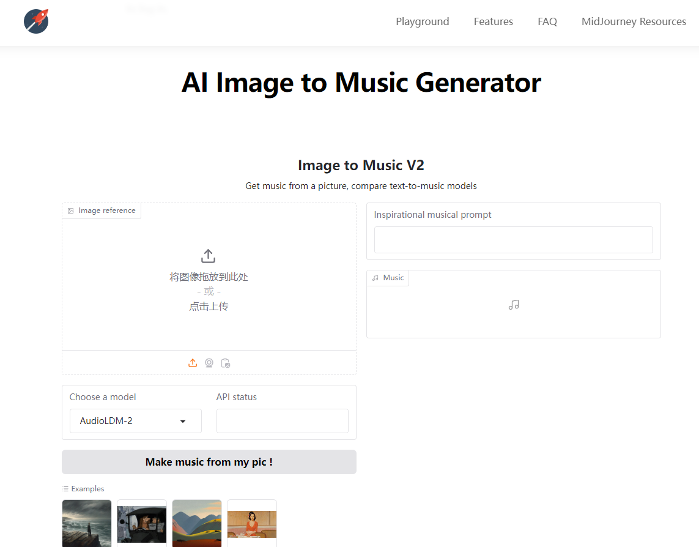699x547 pixels.
Task: Select the webcam source icon
Action: (209, 363)
